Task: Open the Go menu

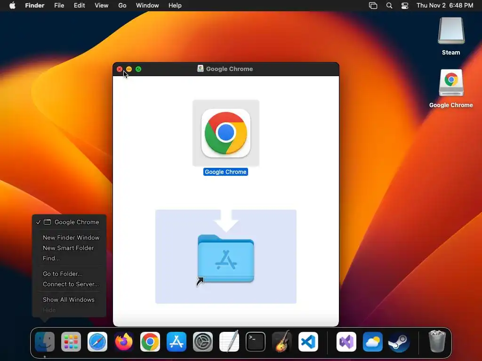Action: pos(122,6)
